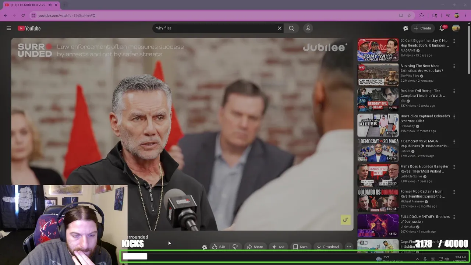
Task: Open YouTube notifications bell
Action: pos(442,28)
